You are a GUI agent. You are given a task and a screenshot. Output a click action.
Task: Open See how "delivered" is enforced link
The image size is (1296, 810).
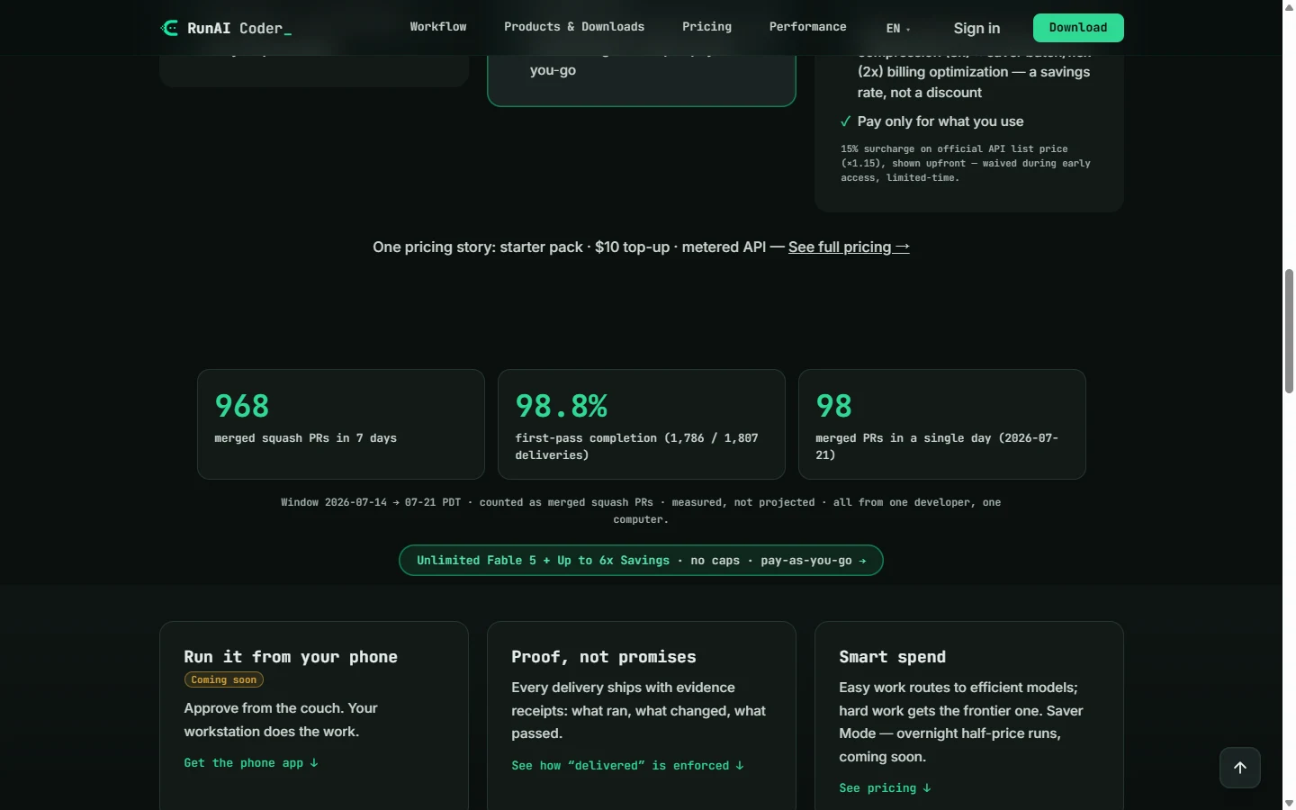[627, 765]
